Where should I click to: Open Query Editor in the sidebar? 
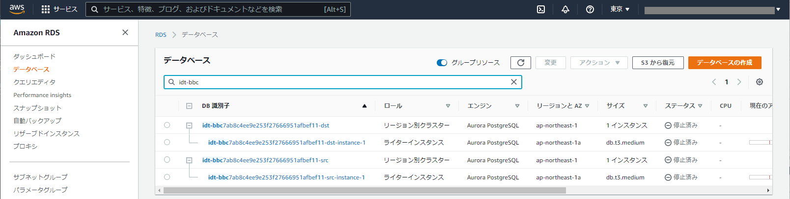tap(34, 82)
